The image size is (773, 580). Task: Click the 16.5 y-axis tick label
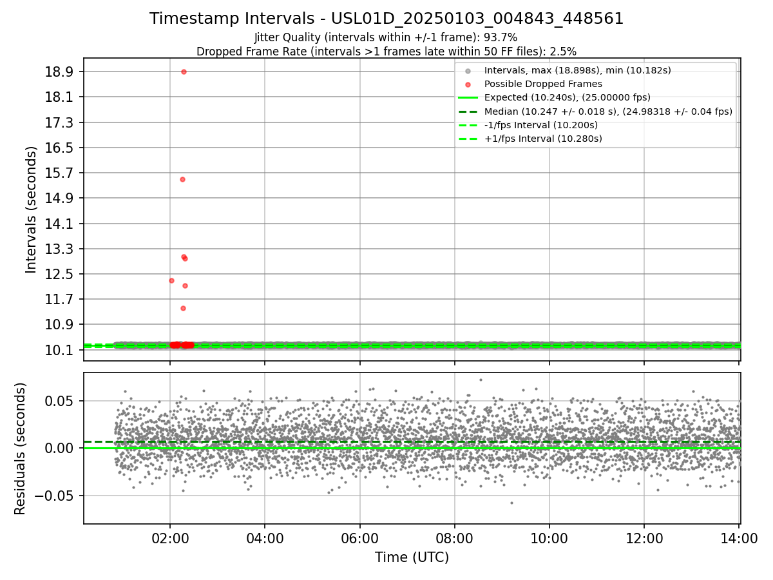(x=60, y=148)
